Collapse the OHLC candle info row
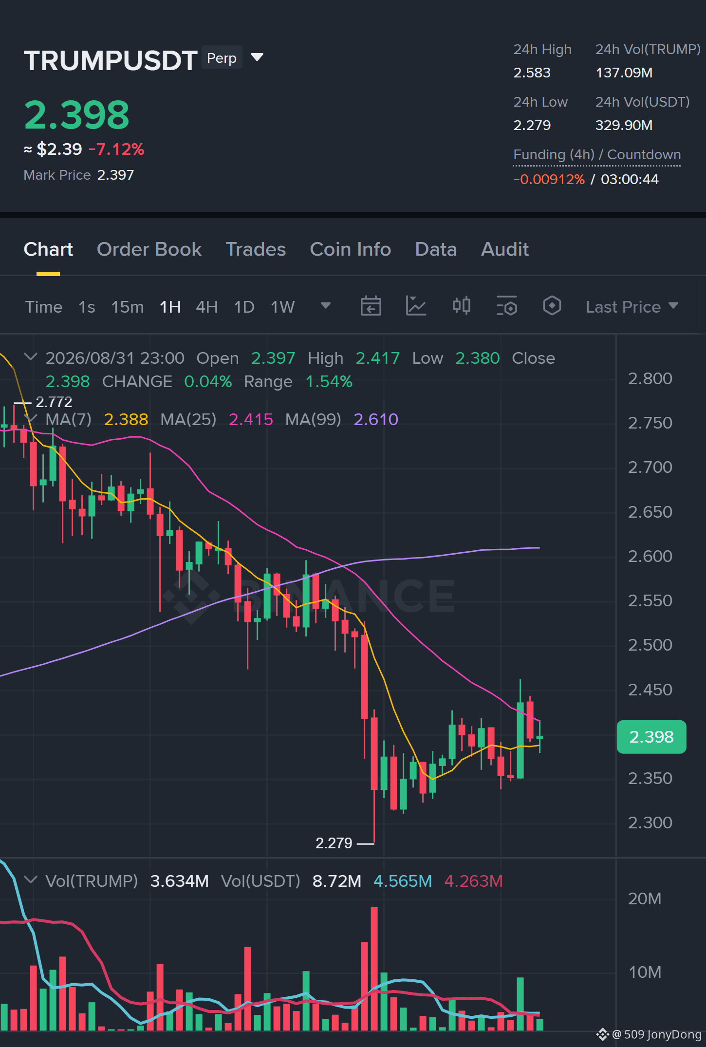This screenshot has width=706, height=1047. 31,357
